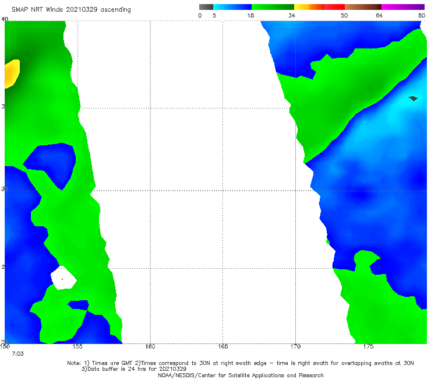431x379 pixels.
Task: Click the 'NOAA/NESDIS/Center for Satellite Applications and Research' credit
Action: [x=241, y=376]
